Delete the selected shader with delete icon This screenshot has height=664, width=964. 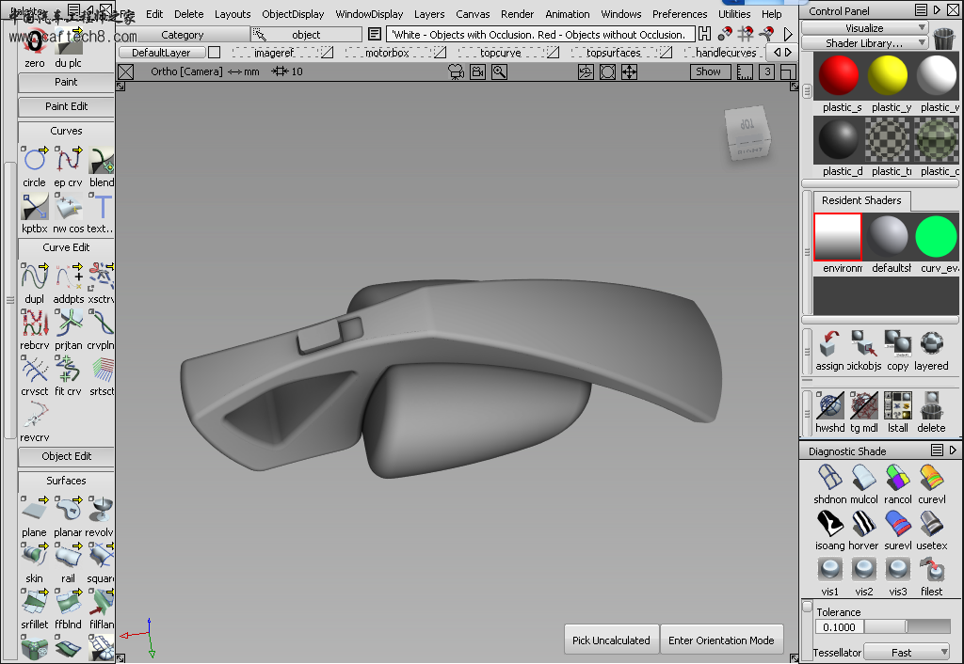[x=931, y=405]
